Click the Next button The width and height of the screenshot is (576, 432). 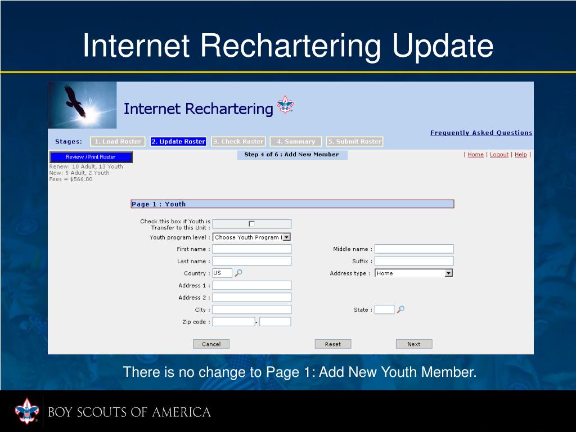pyautogui.click(x=414, y=344)
